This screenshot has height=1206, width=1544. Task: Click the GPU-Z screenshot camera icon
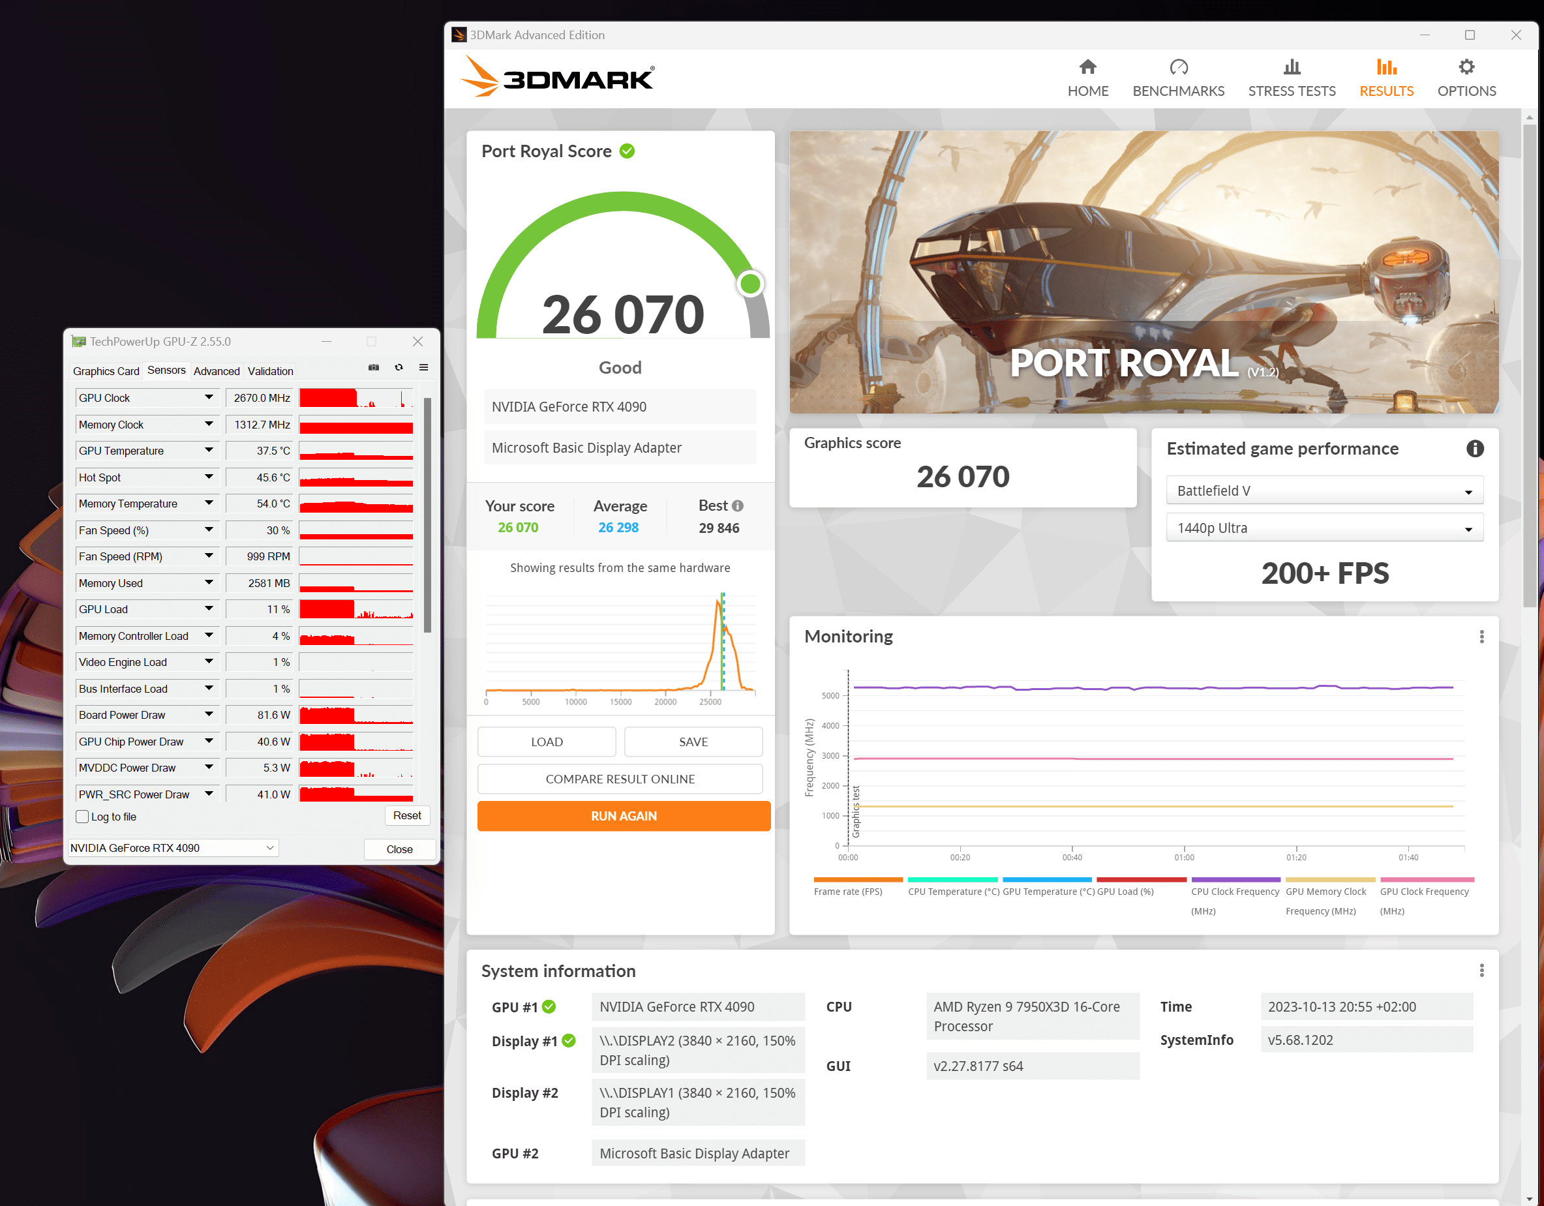[374, 368]
